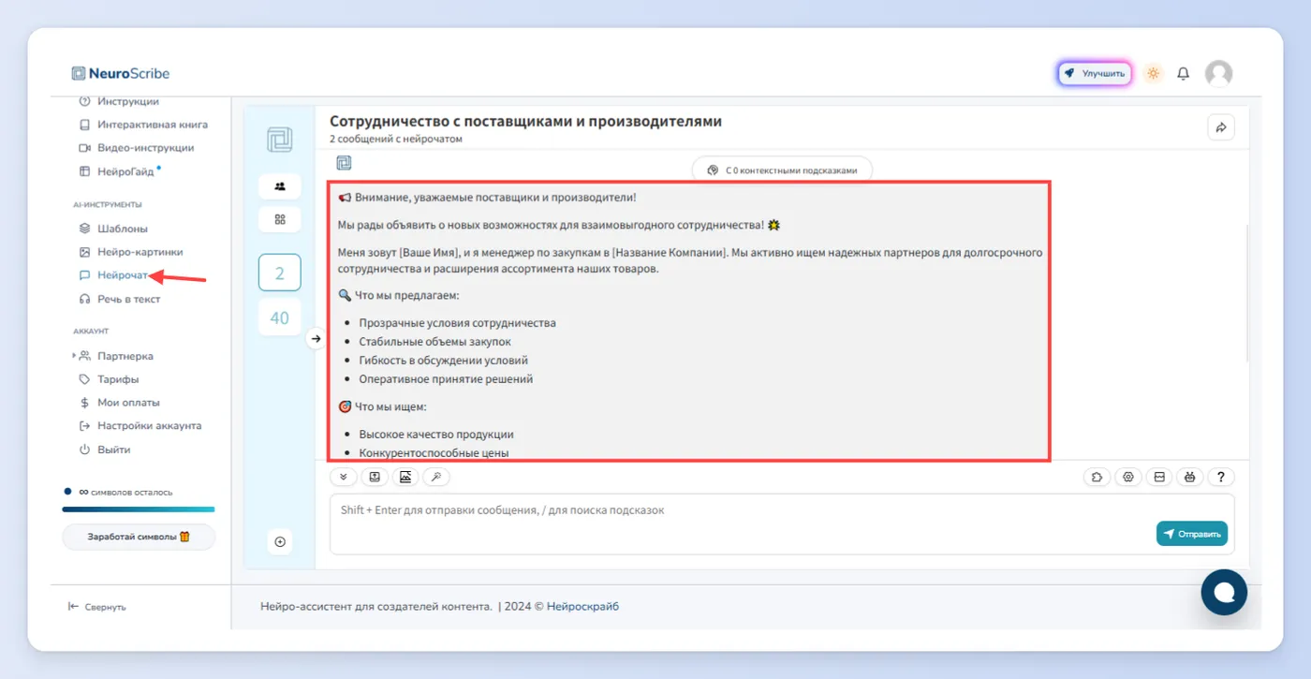The width and height of the screenshot is (1311, 679).
Task: Click the Отправить send button
Action: [1191, 534]
